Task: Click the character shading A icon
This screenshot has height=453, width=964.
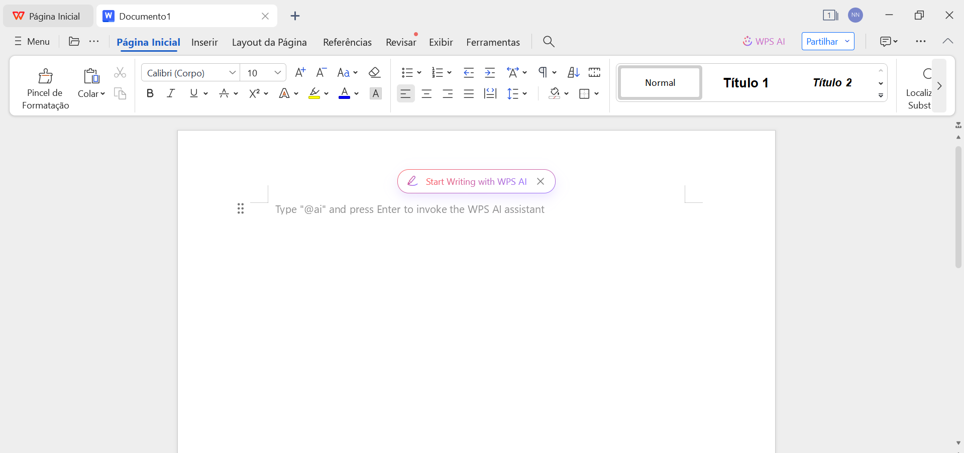Action: tap(376, 93)
